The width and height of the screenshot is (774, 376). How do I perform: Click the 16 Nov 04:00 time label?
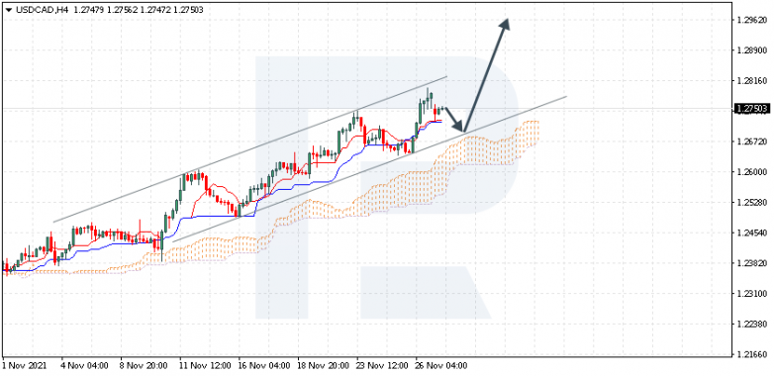pyautogui.click(x=264, y=366)
